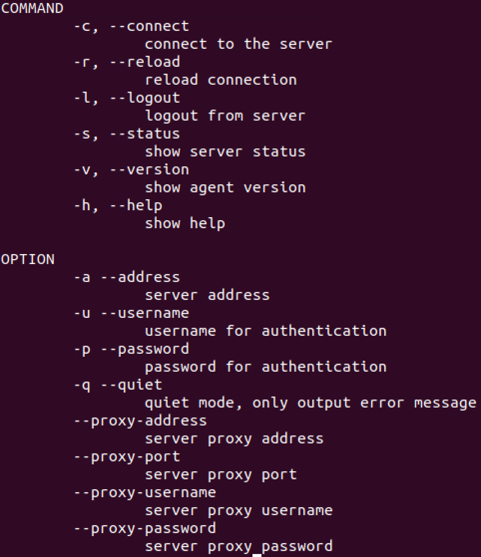
Task: Click the --proxy-address option text
Action: [140, 421]
